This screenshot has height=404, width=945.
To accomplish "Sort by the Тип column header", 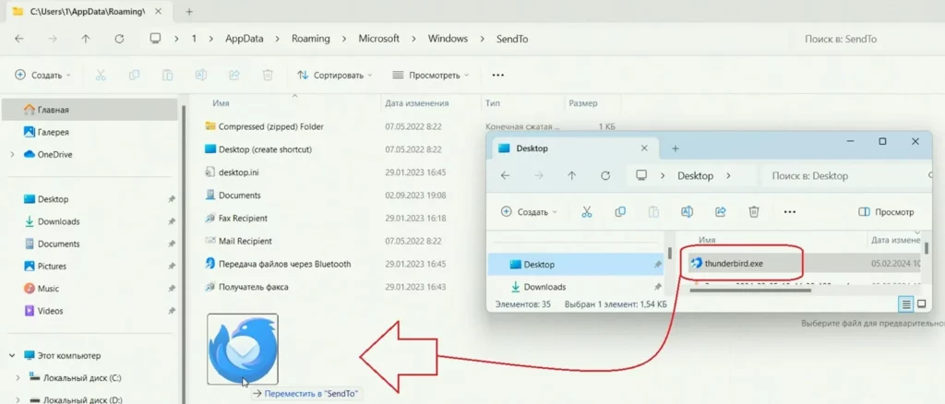I will coord(493,103).
